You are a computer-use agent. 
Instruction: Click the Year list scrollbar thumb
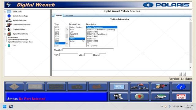(67, 36)
